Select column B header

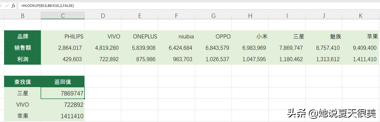click(x=22, y=15)
